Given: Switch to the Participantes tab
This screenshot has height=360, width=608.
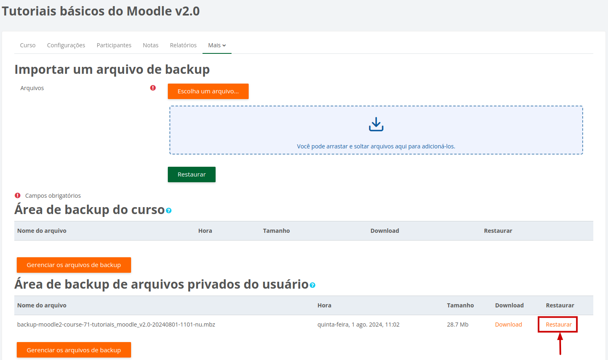Looking at the screenshot, I should [x=114, y=45].
